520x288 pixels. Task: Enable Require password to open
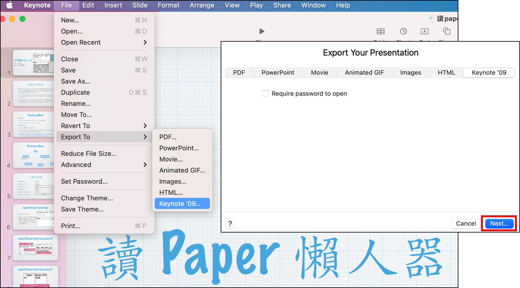tap(265, 93)
